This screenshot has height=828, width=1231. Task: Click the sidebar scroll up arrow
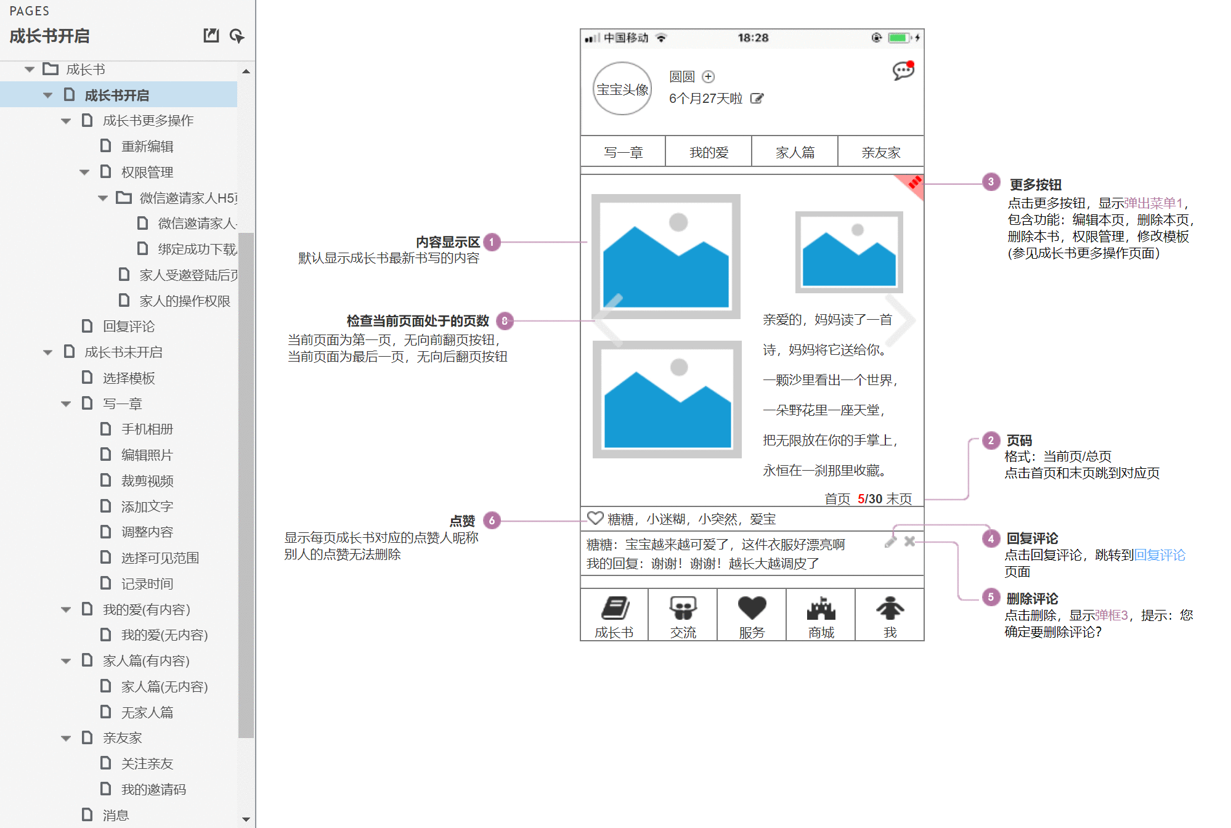pyautogui.click(x=246, y=71)
